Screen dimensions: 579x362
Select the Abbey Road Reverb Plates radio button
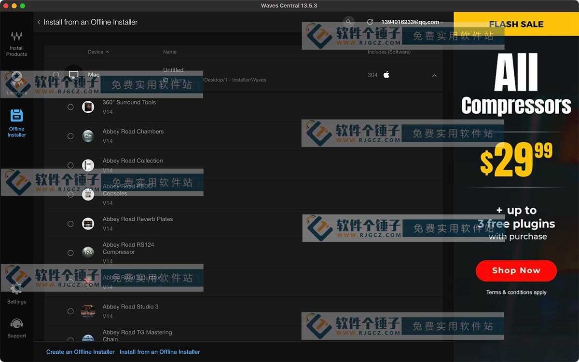coord(70,224)
